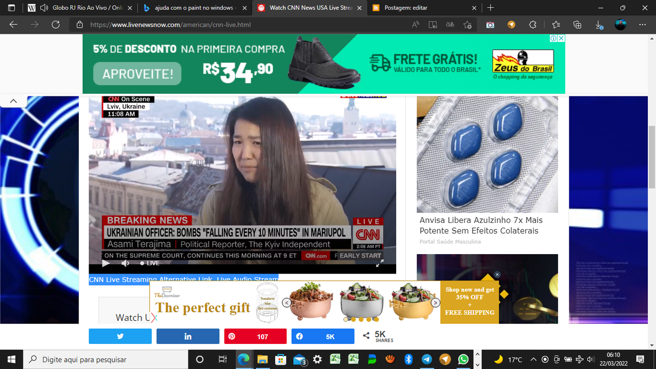Reload the page with the refresh icon
Viewport: 656px width, 369px height.
pyautogui.click(x=55, y=24)
